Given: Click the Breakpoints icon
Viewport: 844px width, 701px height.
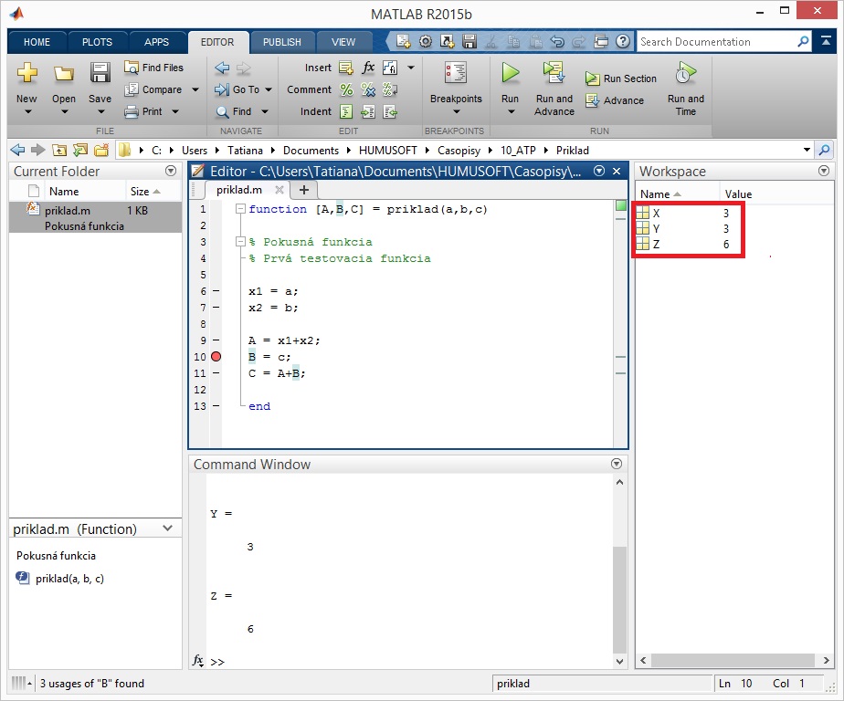Looking at the screenshot, I should pos(456,72).
